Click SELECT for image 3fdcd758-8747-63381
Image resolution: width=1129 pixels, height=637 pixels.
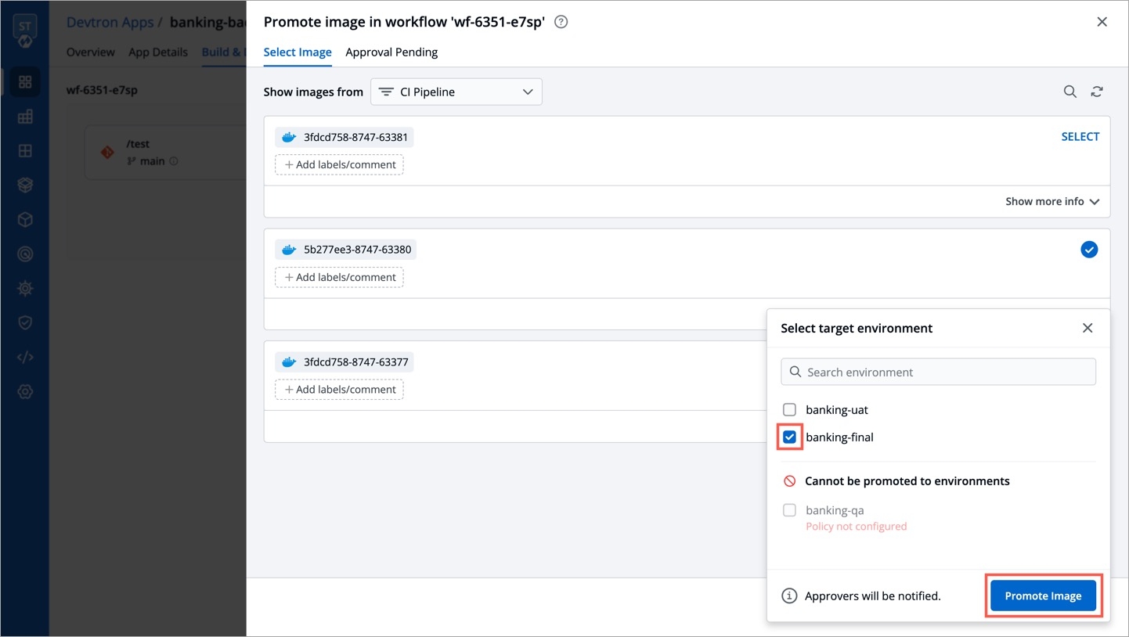1080,137
